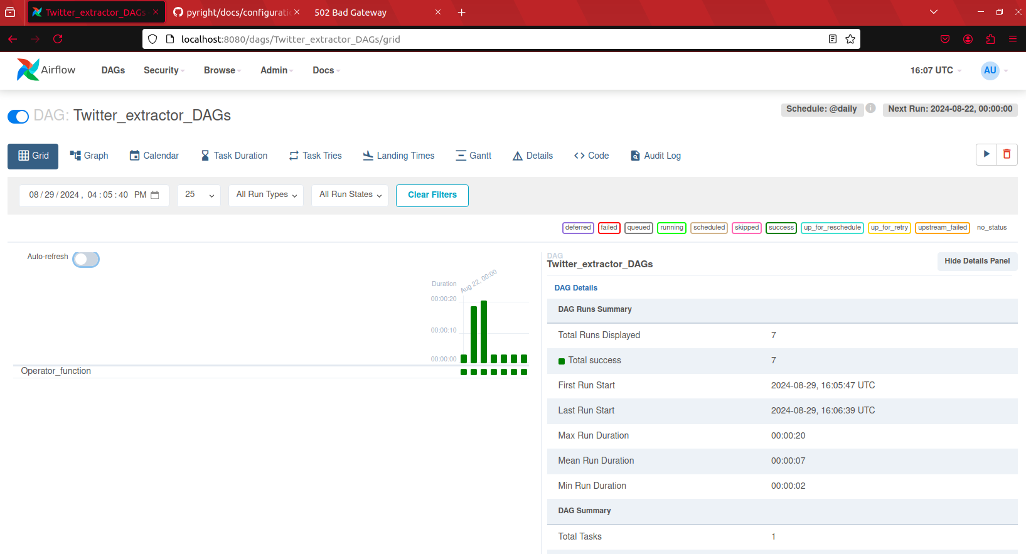
Task: Reload page with the refresh icon
Action: [x=58, y=39]
